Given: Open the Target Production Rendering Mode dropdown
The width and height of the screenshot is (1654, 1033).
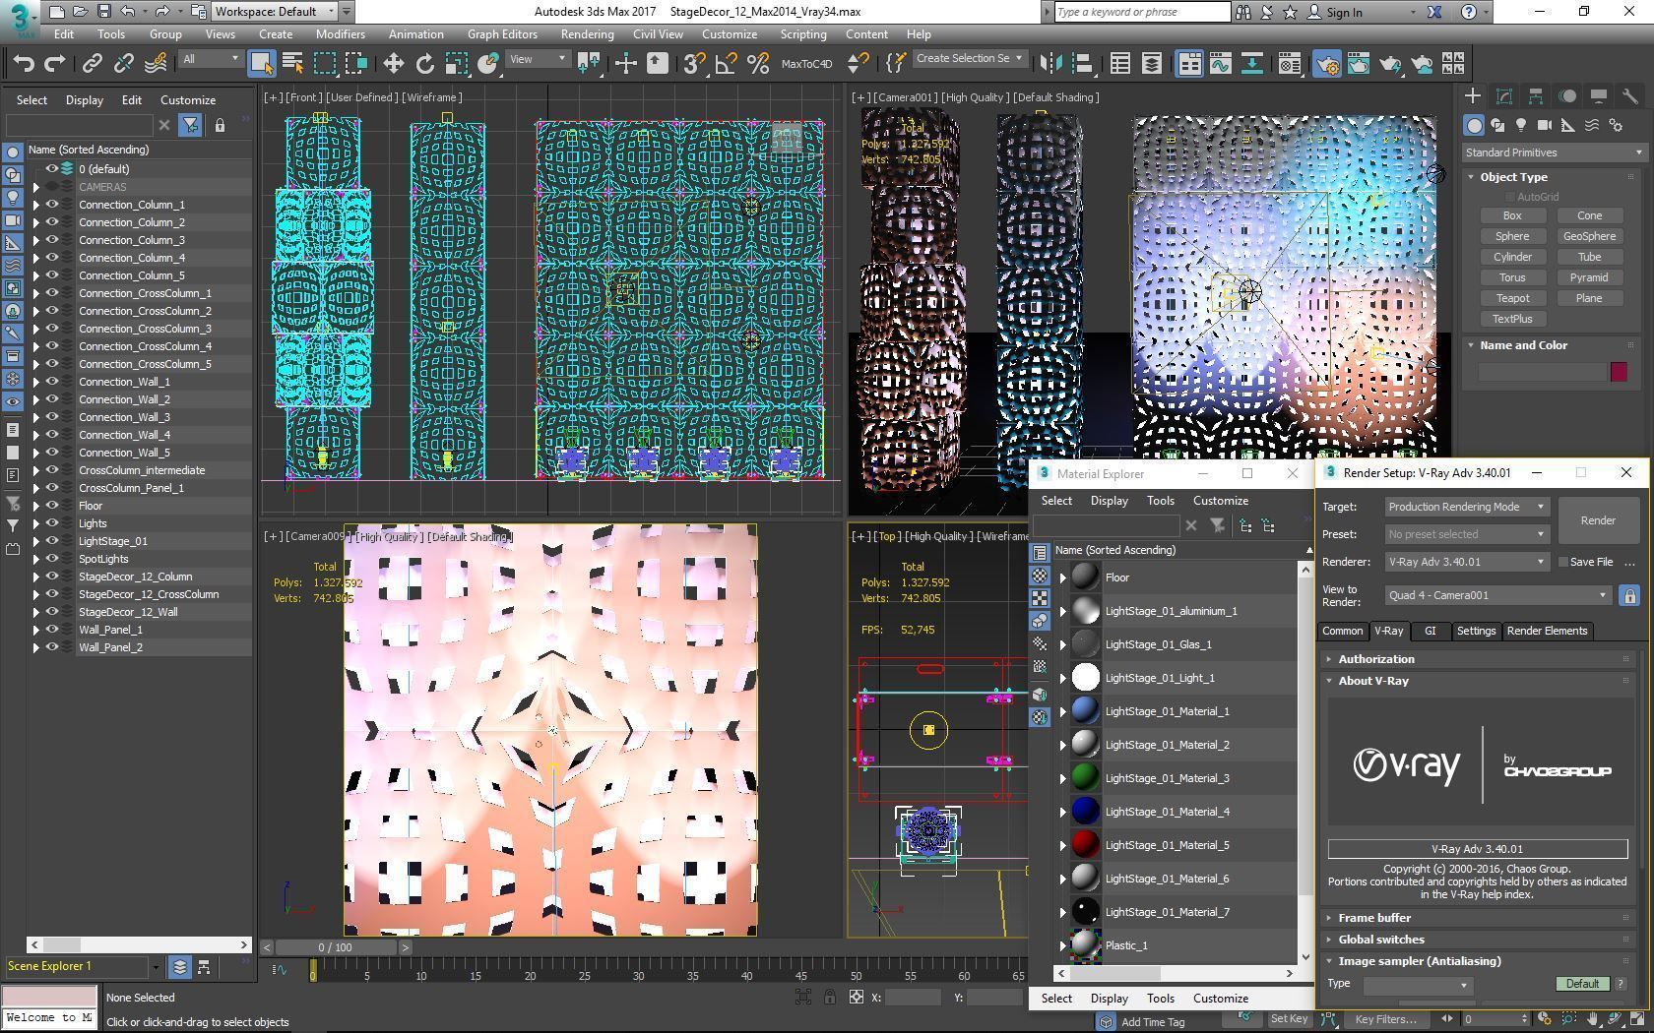Looking at the screenshot, I should tap(1467, 507).
